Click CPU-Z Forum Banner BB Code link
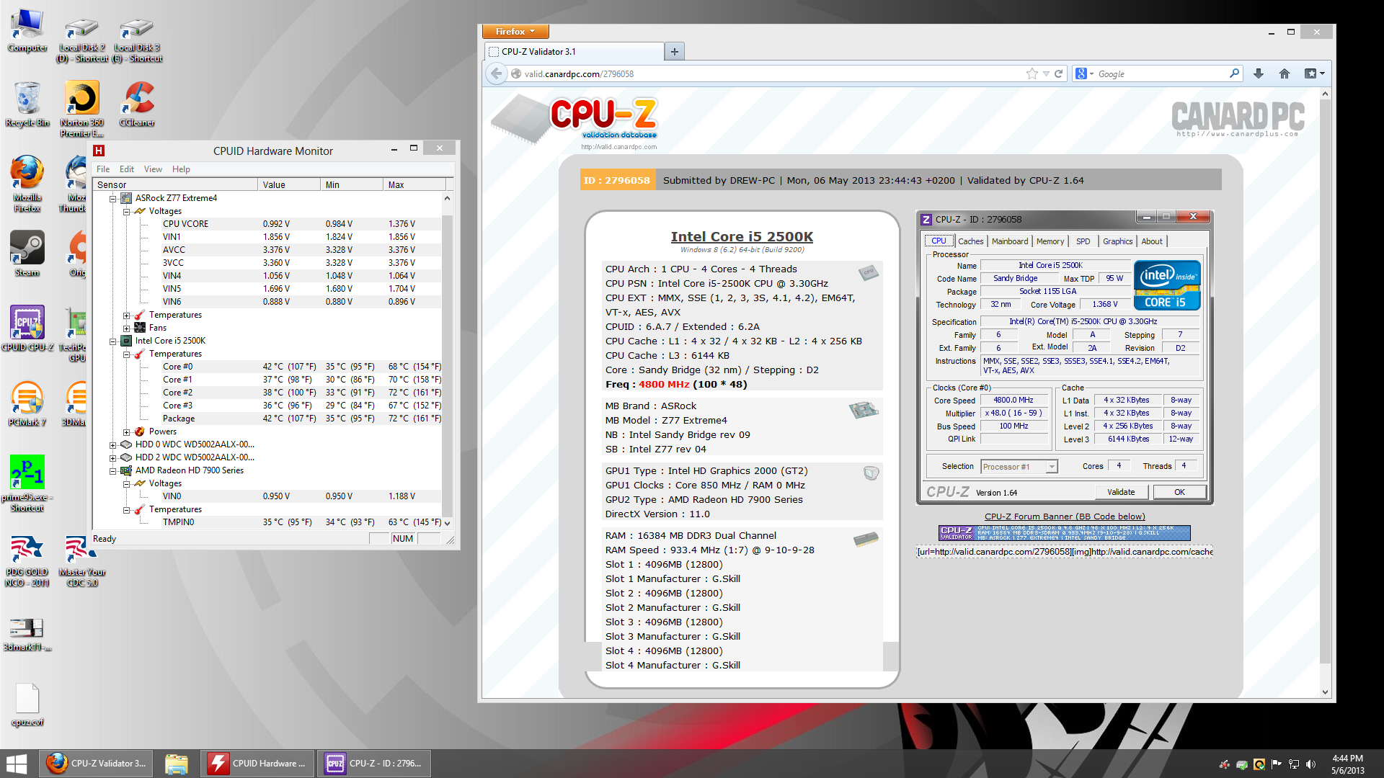 point(1065,517)
